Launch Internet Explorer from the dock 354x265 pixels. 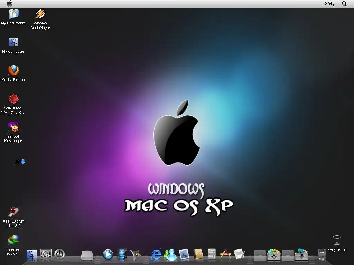point(156,255)
